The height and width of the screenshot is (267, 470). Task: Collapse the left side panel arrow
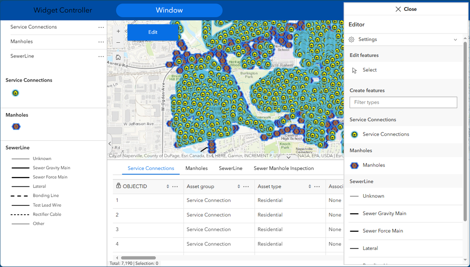tap(110, 144)
